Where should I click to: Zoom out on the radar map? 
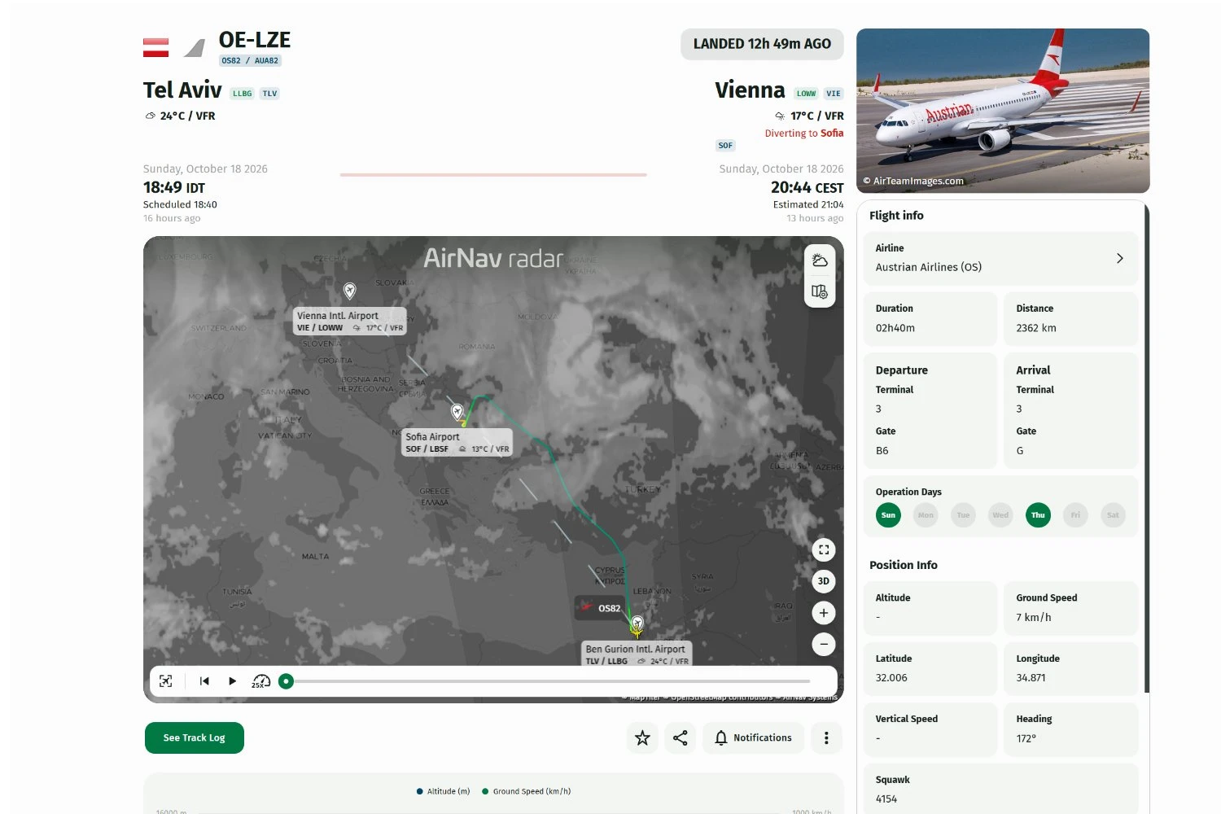824,644
